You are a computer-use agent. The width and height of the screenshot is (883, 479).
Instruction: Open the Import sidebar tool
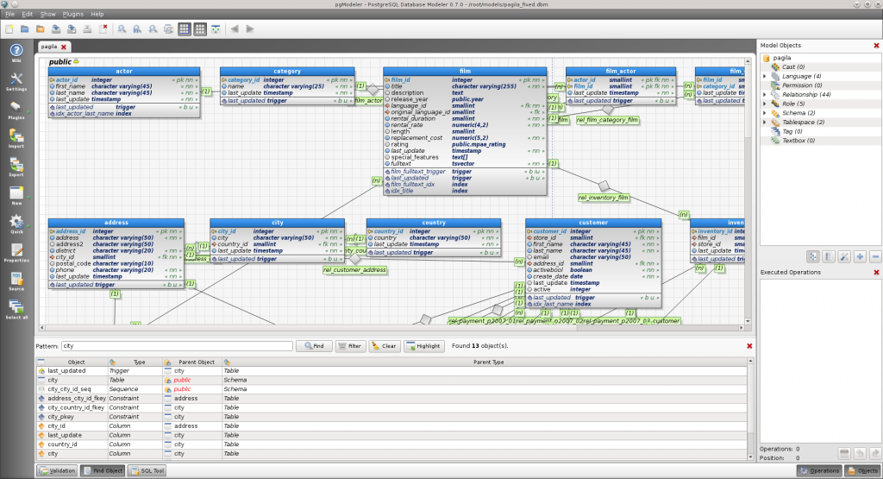coord(16,137)
